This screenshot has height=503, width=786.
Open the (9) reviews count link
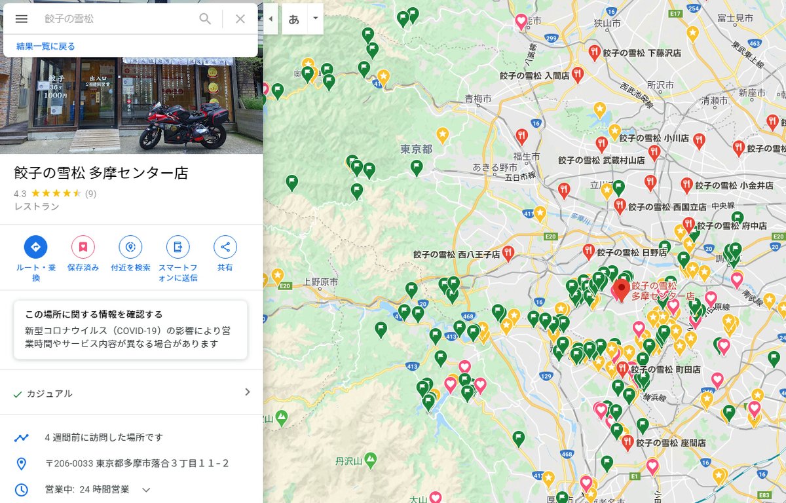pos(90,193)
